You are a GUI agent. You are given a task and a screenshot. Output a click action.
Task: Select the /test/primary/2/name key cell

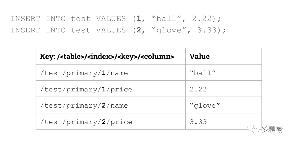pyautogui.click(x=84, y=105)
